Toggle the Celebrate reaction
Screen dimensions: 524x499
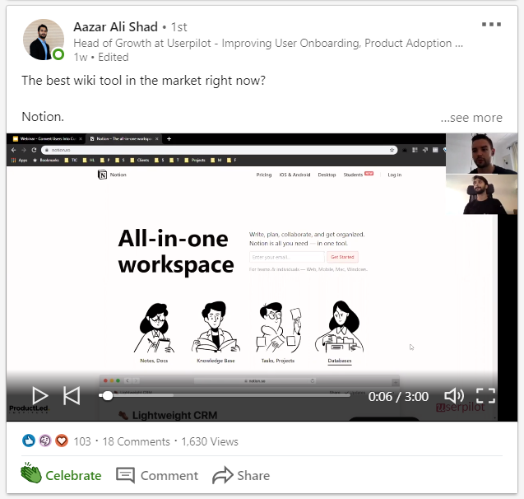point(61,475)
